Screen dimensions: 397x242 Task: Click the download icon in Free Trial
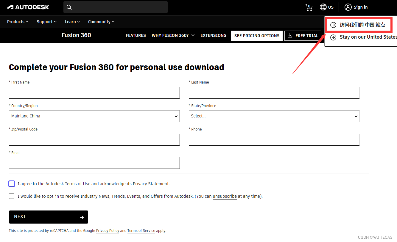point(290,36)
